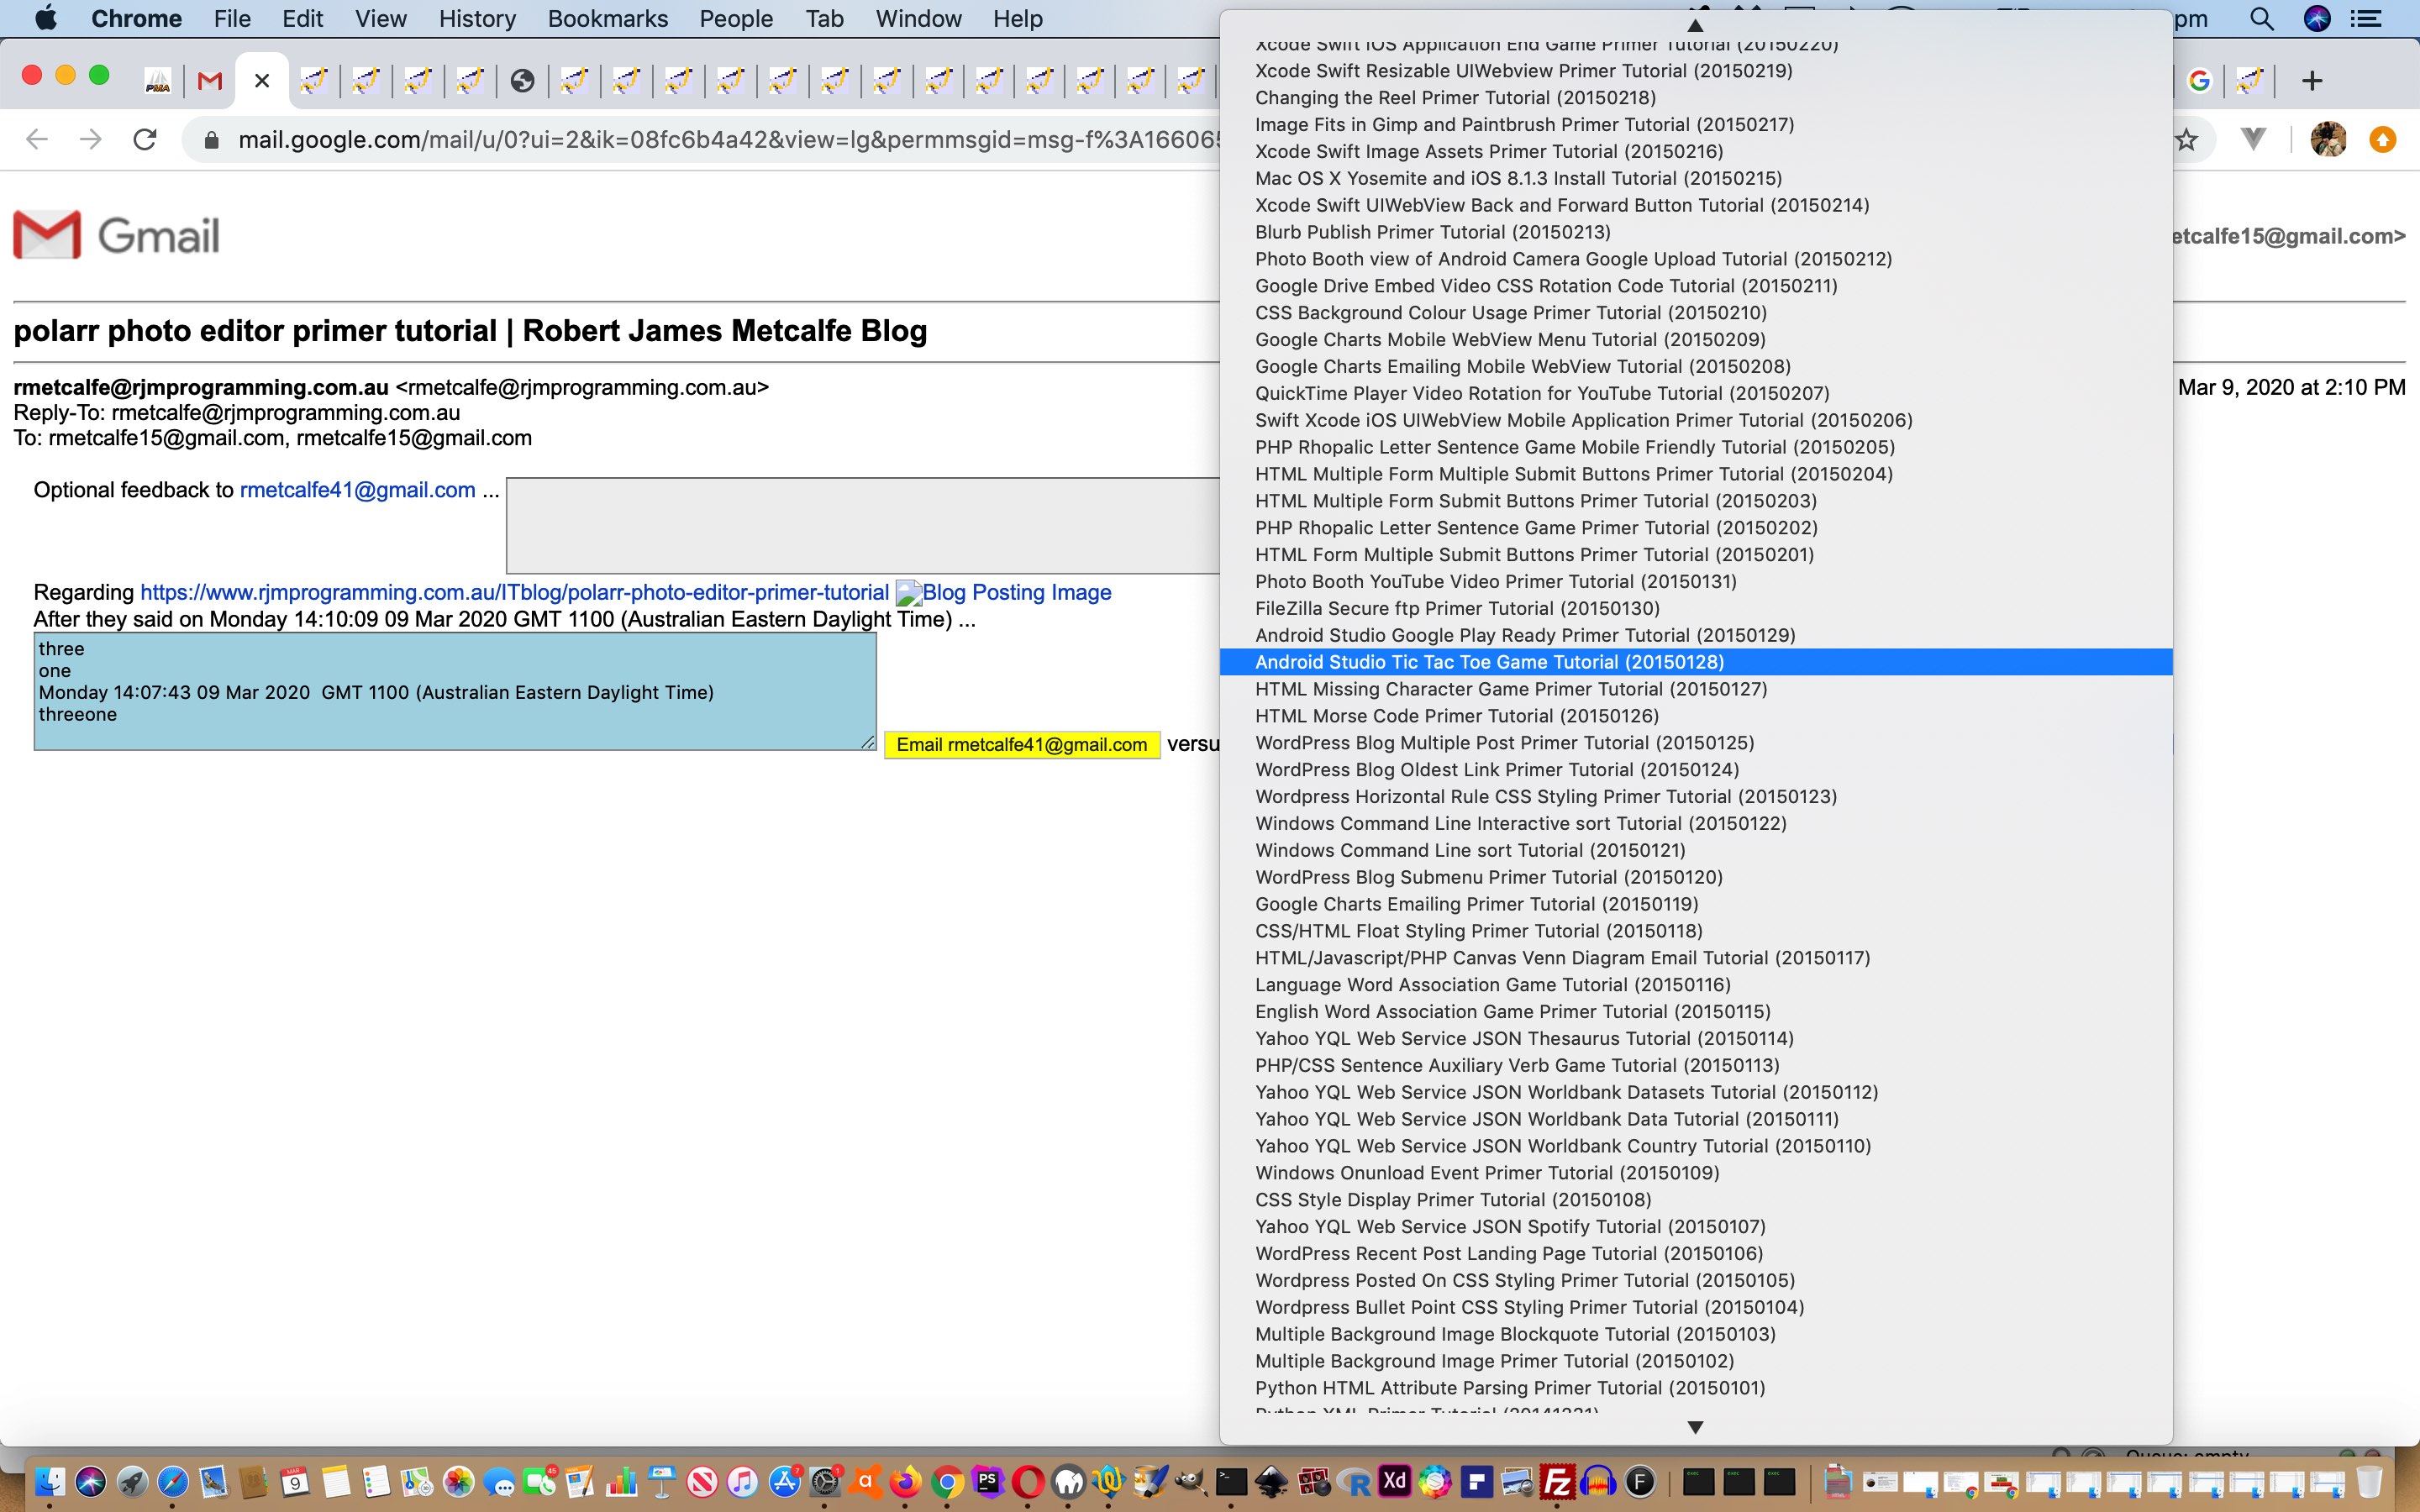Switch to the Gmail M tab
This screenshot has height=1512, width=2420.
[x=210, y=81]
